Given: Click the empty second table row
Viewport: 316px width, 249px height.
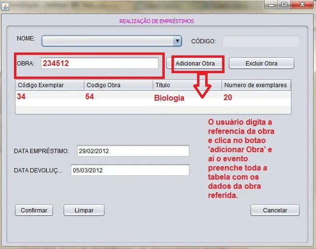Looking at the screenshot, I should point(153,102).
